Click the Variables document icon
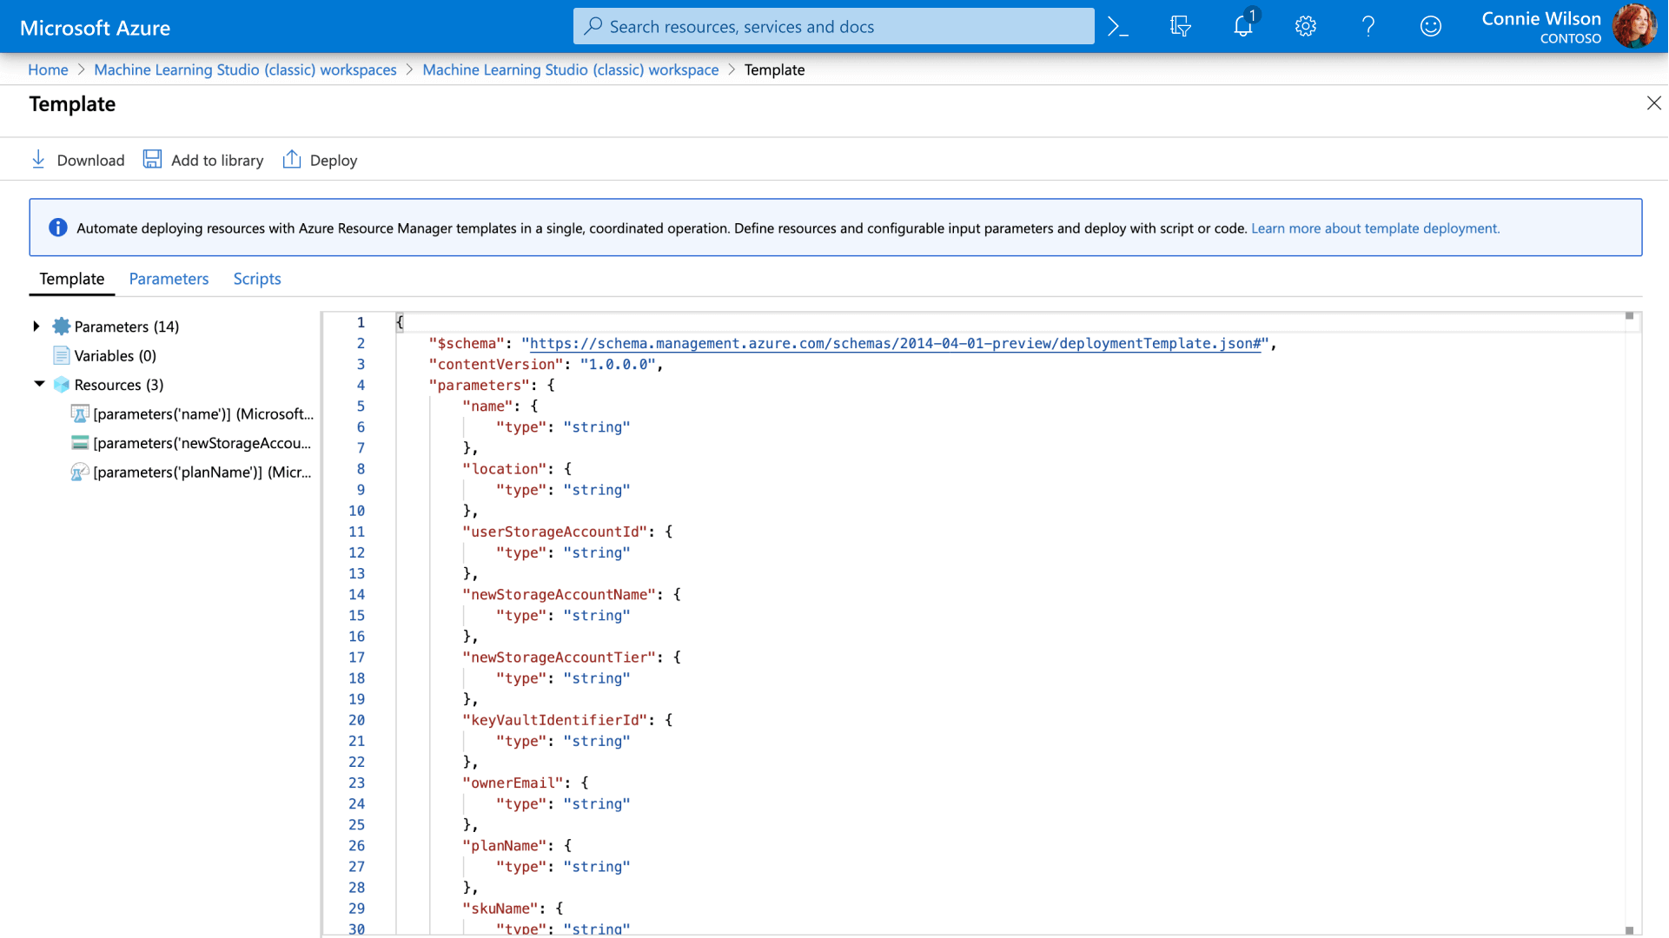The width and height of the screenshot is (1669, 938). point(62,355)
